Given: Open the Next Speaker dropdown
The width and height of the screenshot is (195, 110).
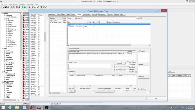Looking at the screenshot, I should click(x=148, y=92).
